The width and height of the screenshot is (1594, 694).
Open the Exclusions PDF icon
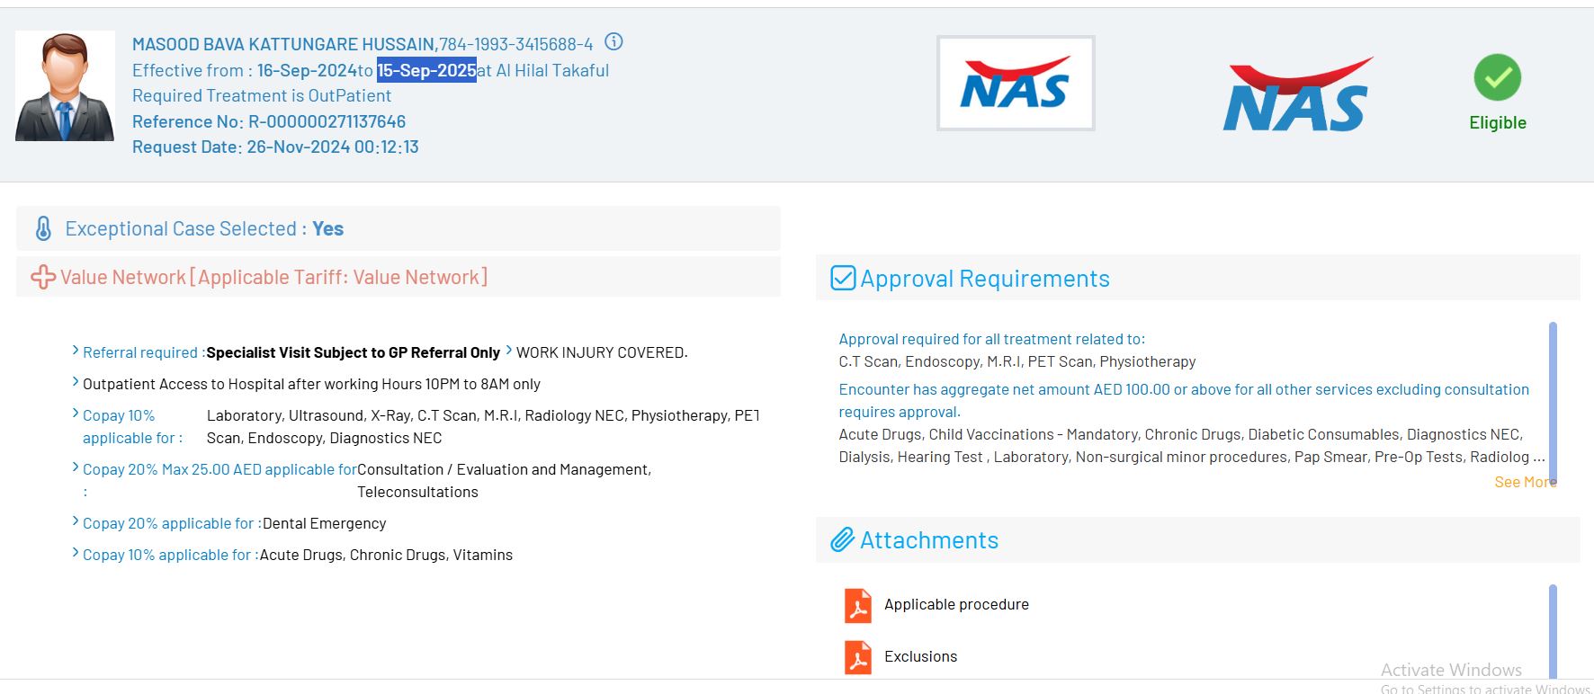click(x=858, y=657)
